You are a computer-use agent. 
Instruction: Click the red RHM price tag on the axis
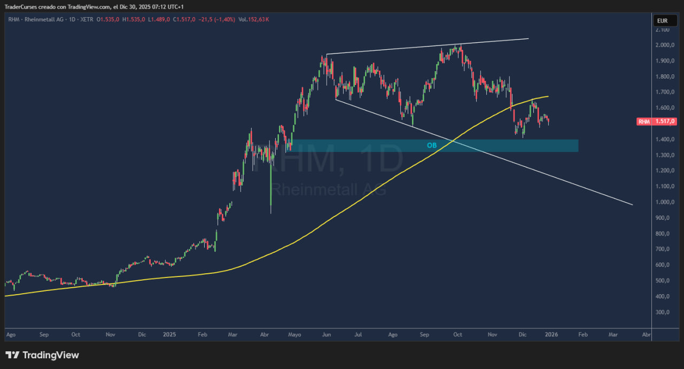[657, 122]
